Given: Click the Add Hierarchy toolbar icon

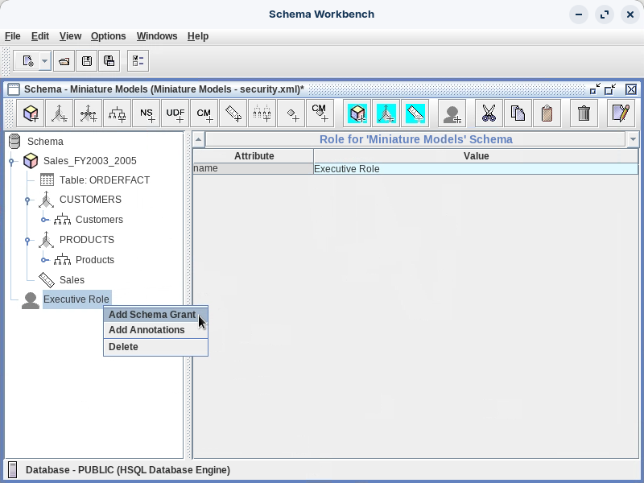Looking at the screenshot, I should pos(118,114).
